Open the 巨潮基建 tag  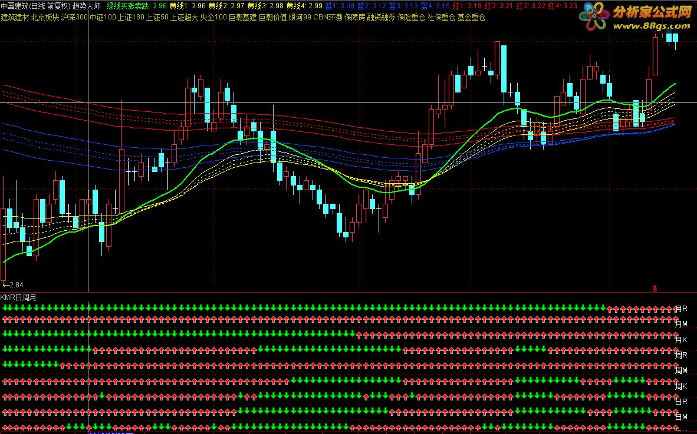(243, 17)
